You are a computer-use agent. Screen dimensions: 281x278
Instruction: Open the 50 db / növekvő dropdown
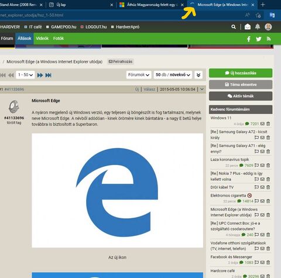173,75
